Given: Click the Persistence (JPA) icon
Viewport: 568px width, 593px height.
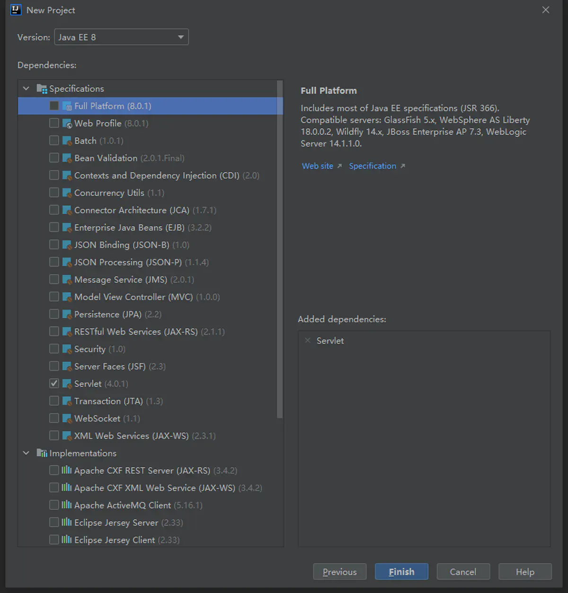Looking at the screenshot, I should (x=67, y=314).
